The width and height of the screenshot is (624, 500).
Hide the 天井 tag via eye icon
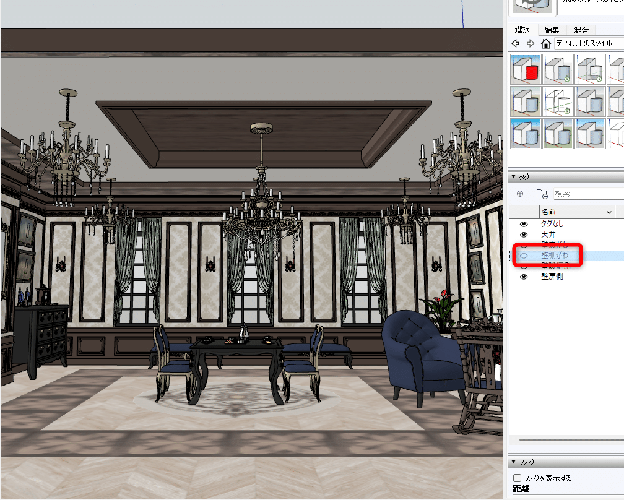[x=524, y=235]
